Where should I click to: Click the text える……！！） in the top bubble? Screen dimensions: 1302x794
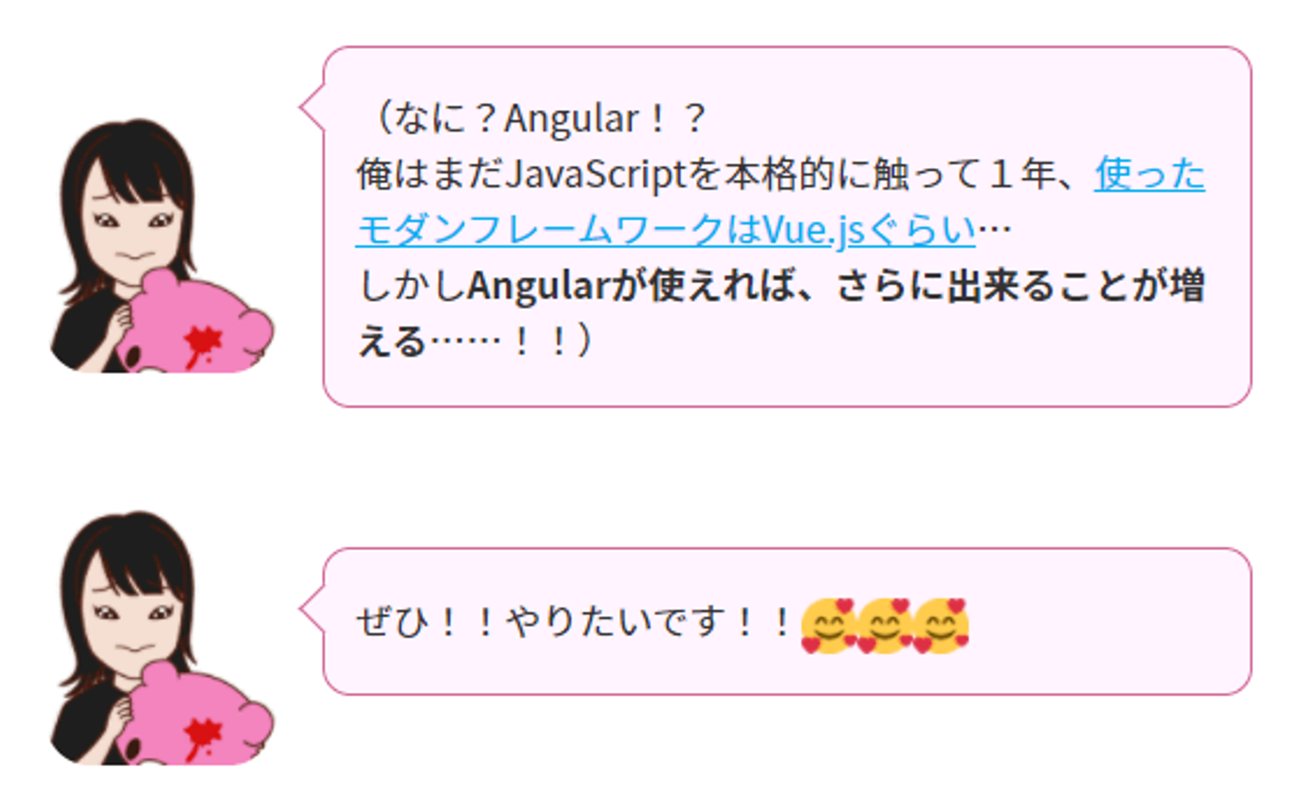coord(476,342)
